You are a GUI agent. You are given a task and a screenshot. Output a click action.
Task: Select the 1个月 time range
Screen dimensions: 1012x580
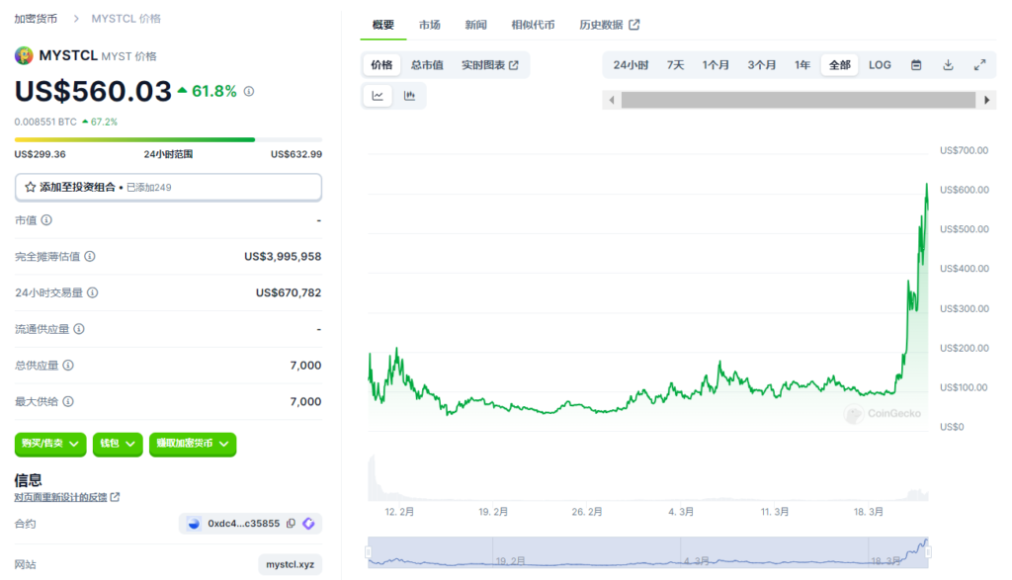pos(716,65)
